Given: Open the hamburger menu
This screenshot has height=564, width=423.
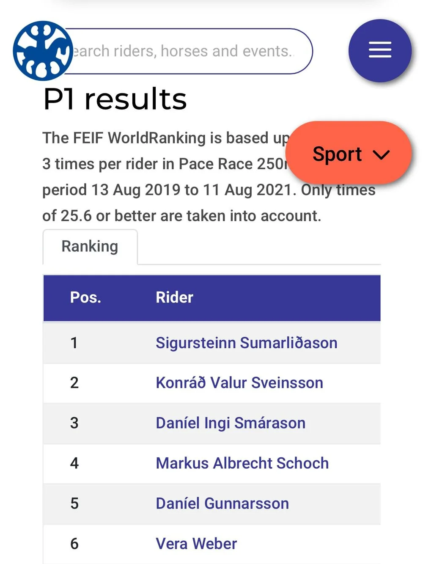Looking at the screenshot, I should coord(379,50).
